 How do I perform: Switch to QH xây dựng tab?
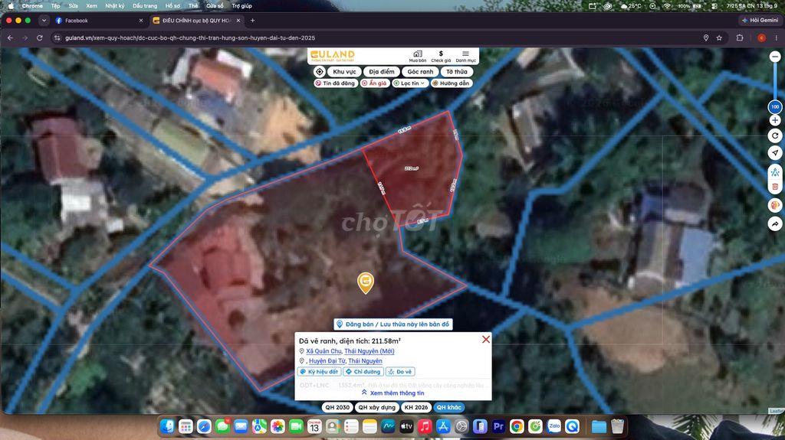(376, 408)
